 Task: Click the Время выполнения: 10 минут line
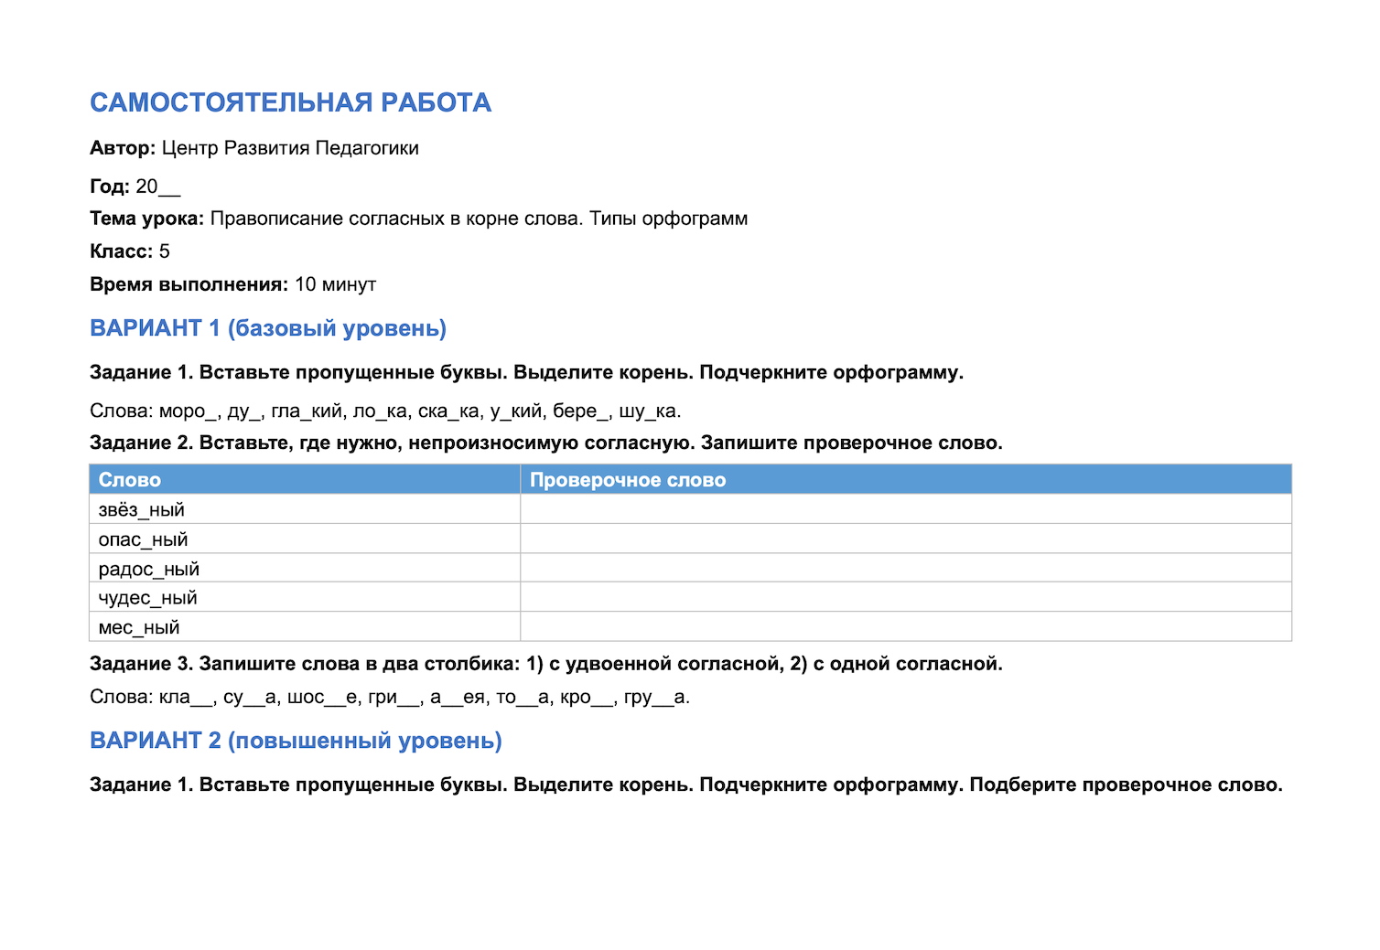[x=232, y=284]
